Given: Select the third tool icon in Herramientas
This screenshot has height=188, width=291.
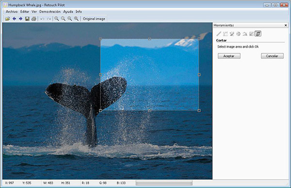Looking at the screenshot, I should pos(232,34).
